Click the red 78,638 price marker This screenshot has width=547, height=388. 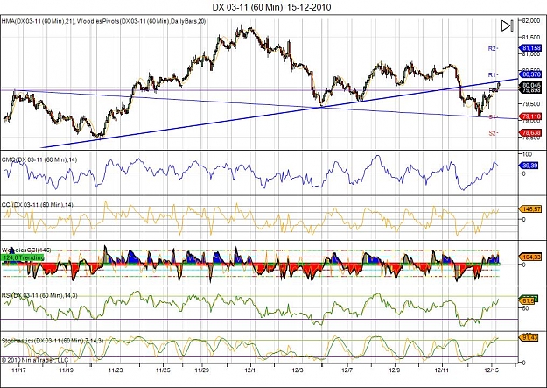(530, 133)
